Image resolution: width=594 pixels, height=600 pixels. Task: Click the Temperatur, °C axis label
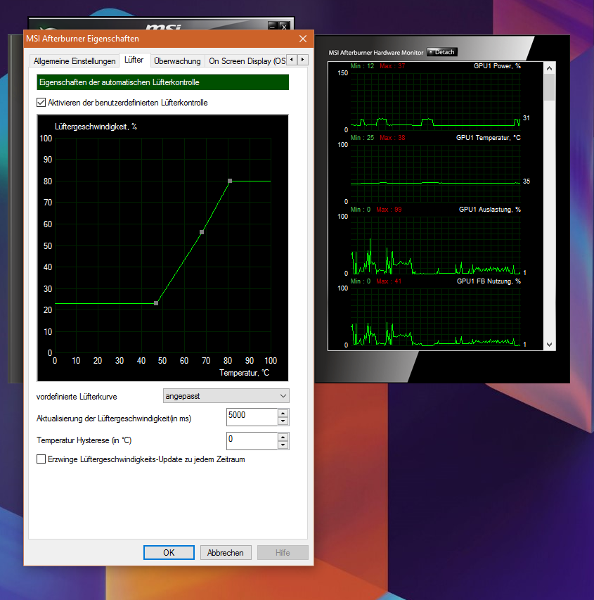(x=244, y=373)
